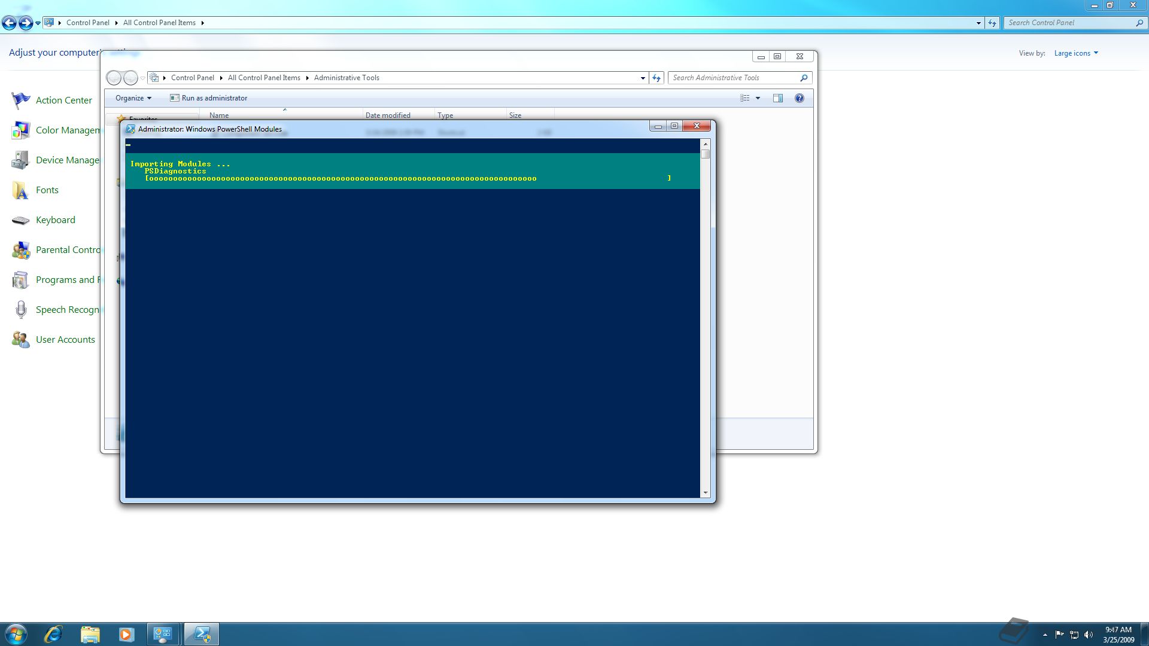Expand Control Panel address bar history dropdown

tap(978, 23)
